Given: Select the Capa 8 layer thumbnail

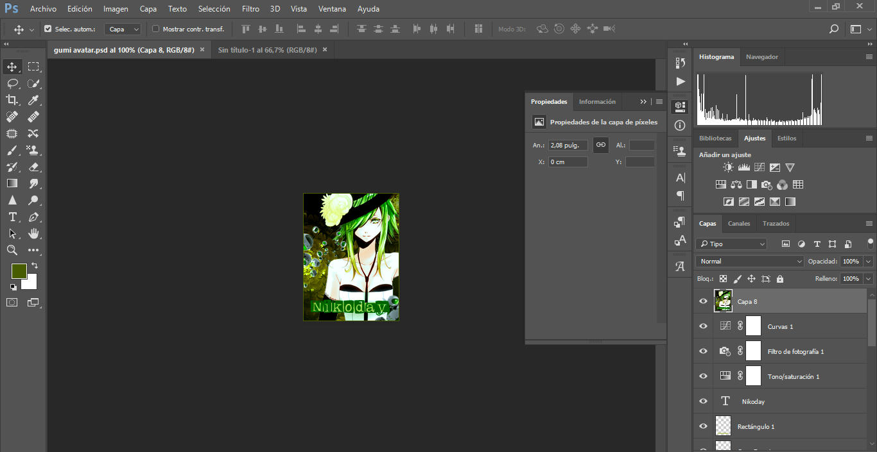Looking at the screenshot, I should click(x=724, y=301).
